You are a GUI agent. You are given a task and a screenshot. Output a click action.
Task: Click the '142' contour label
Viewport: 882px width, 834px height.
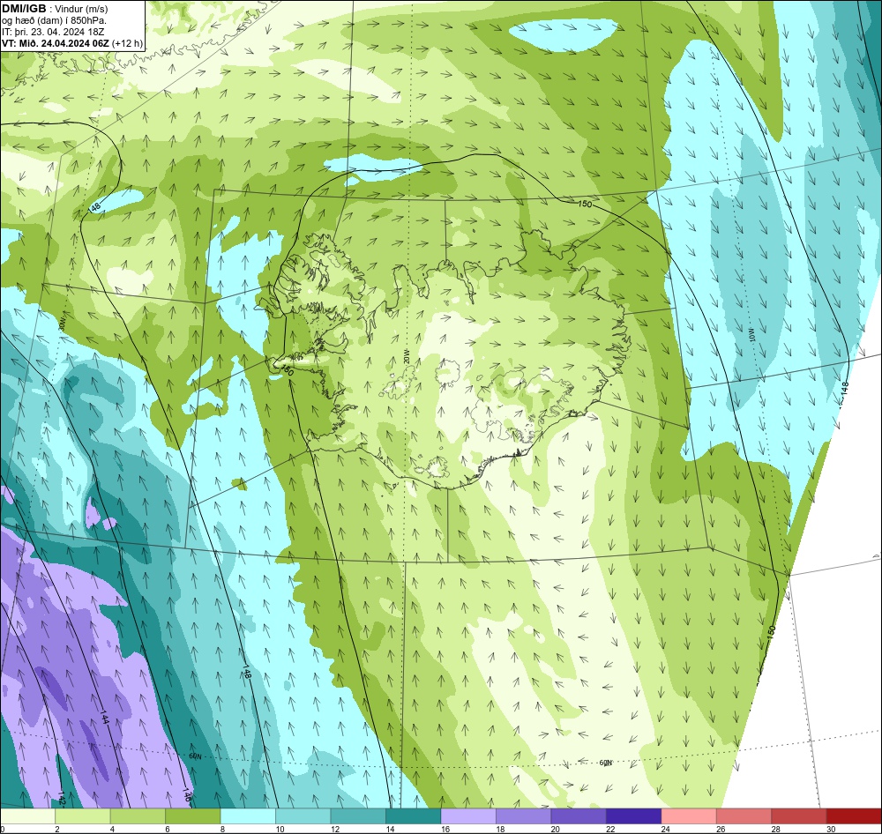tap(62, 798)
